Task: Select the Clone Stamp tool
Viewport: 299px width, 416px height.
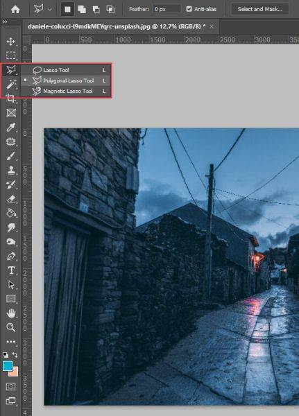Action: tap(11, 171)
